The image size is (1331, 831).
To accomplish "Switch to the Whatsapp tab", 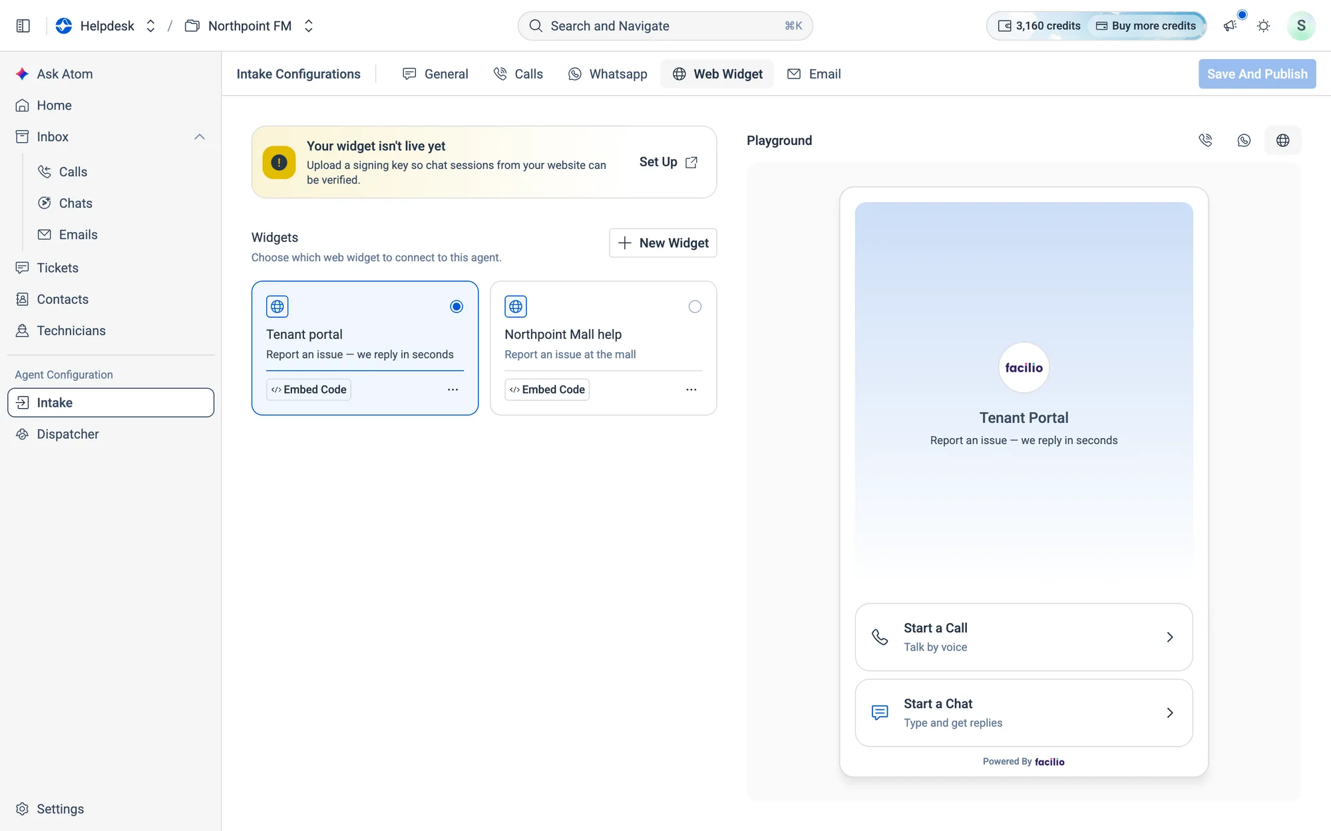I will [x=608, y=74].
